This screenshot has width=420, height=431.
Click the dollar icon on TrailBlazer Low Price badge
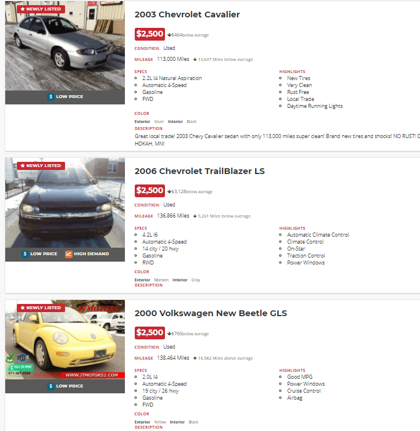pyautogui.click(x=26, y=253)
